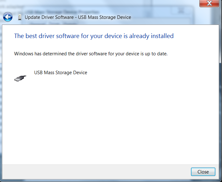Click the right window border of the dialog

pyautogui.click(x=220, y=94)
